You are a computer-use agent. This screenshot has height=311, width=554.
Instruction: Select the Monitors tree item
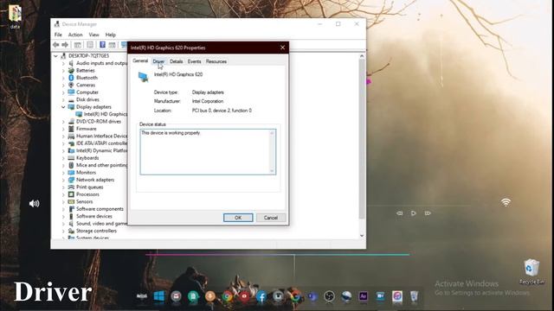pos(86,173)
